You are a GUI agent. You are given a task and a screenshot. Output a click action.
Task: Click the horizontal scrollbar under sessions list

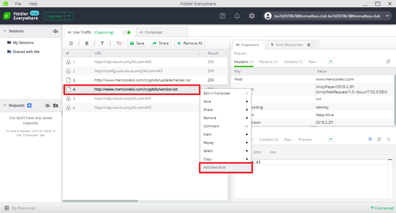click(x=100, y=201)
